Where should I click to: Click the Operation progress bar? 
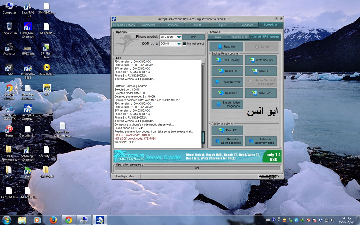click(x=197, y=168)
